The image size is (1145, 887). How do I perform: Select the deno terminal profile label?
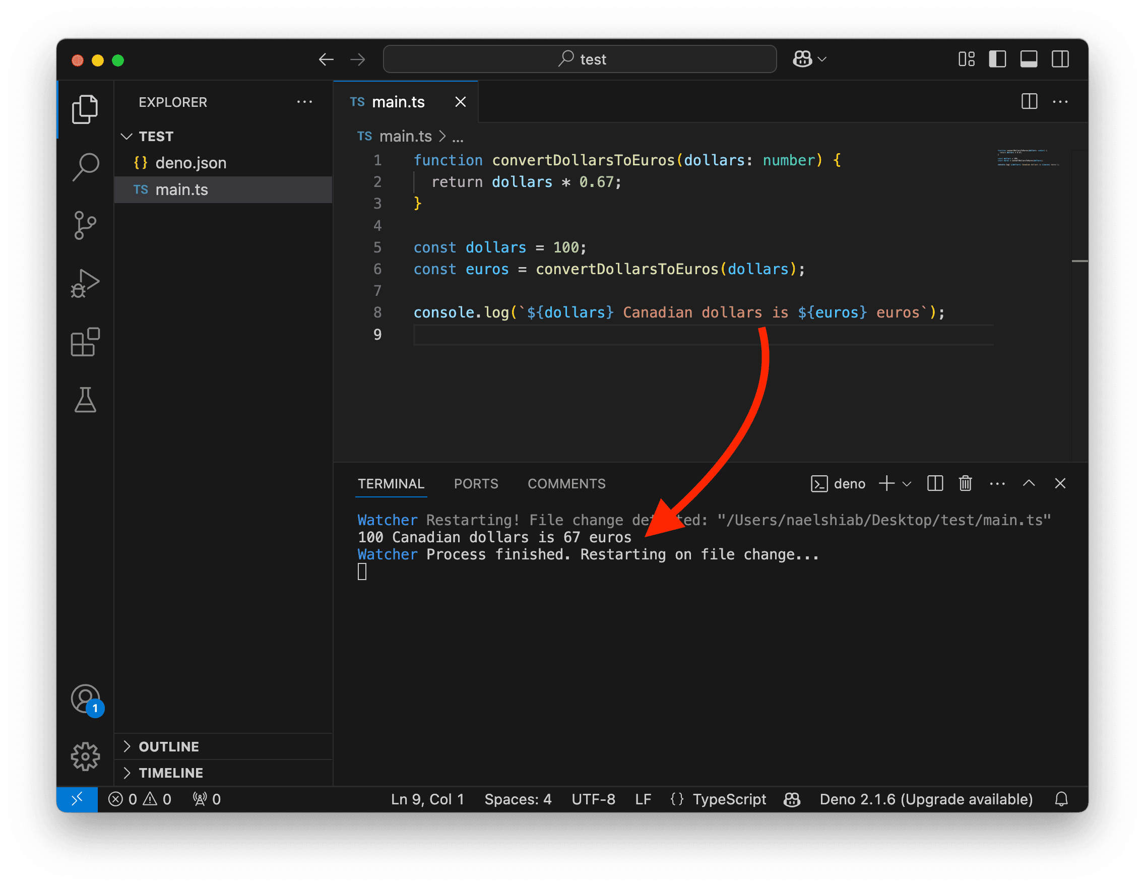[838, 484]
